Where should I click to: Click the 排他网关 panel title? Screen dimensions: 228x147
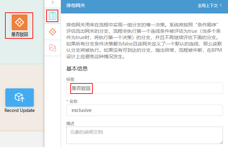[76, 6]
